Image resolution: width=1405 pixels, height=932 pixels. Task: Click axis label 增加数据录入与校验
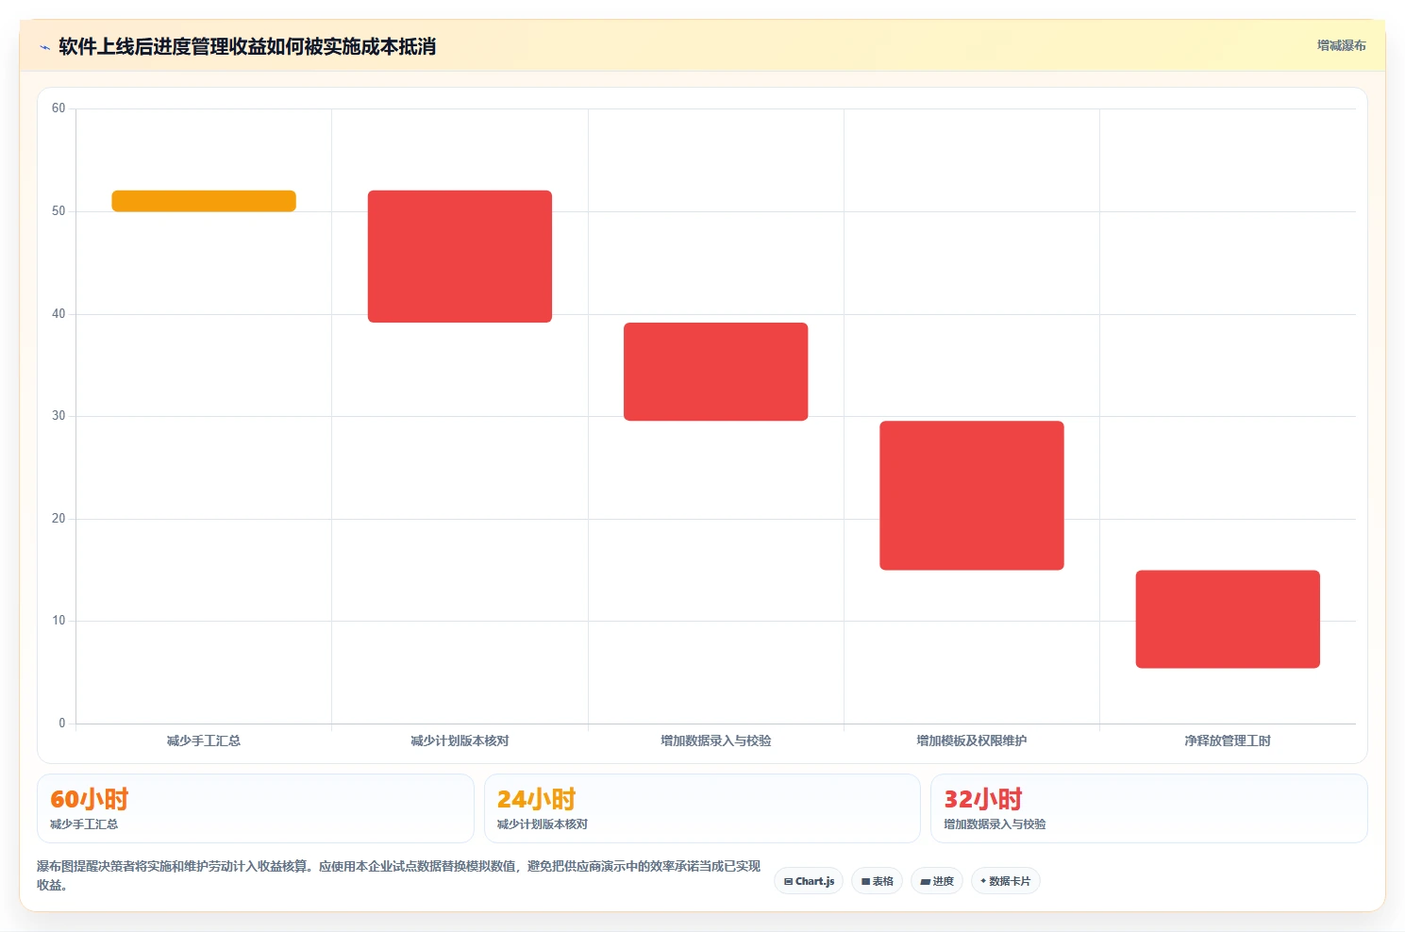pos(715,741)
